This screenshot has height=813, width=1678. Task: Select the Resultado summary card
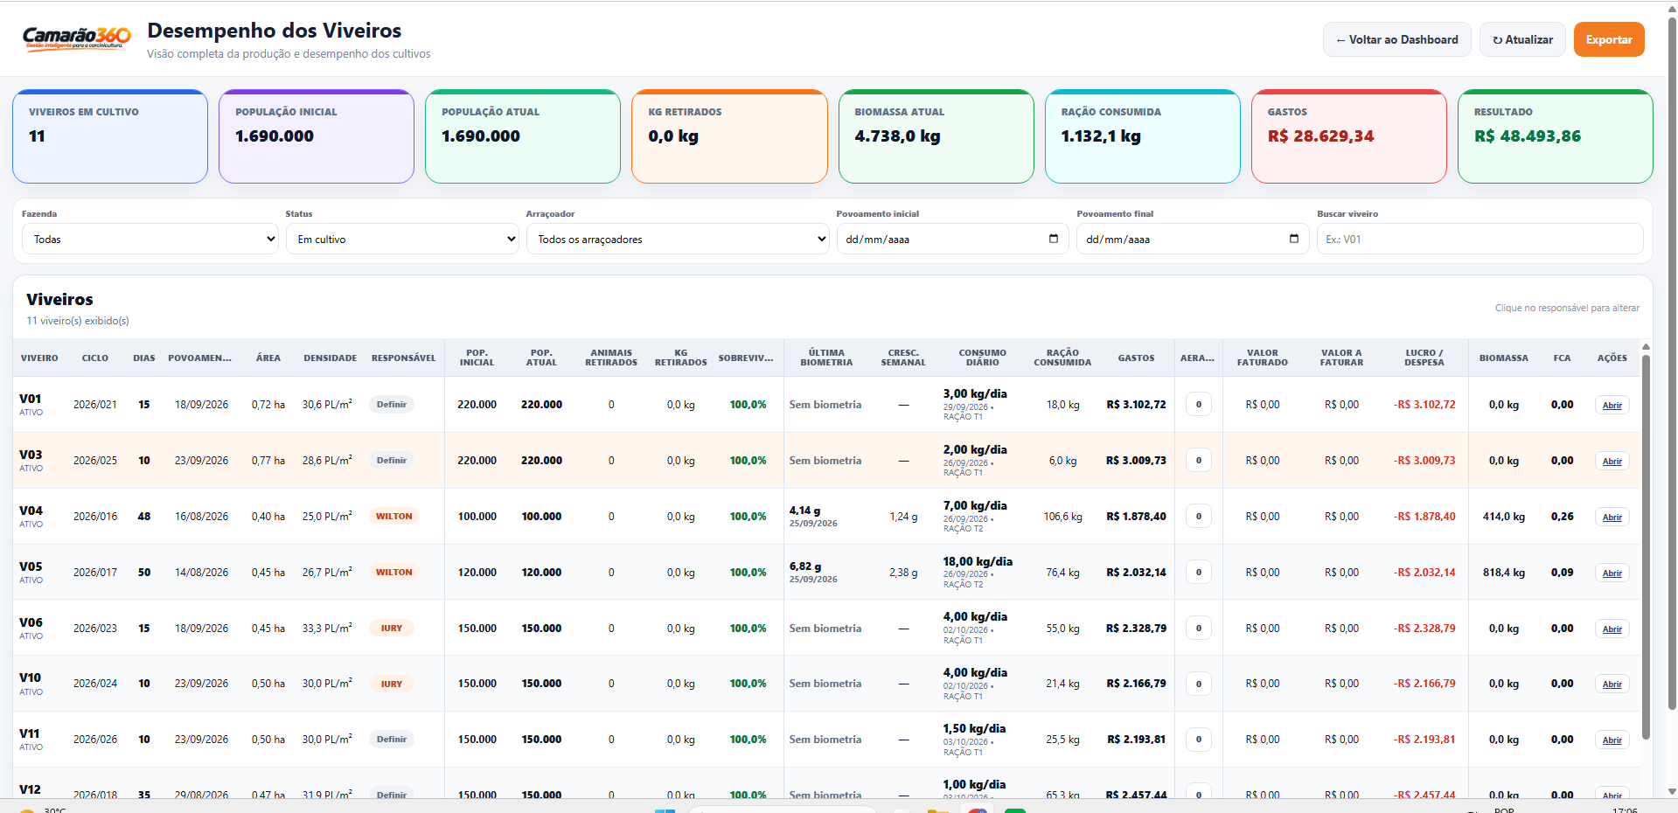tap(1555, 136)
